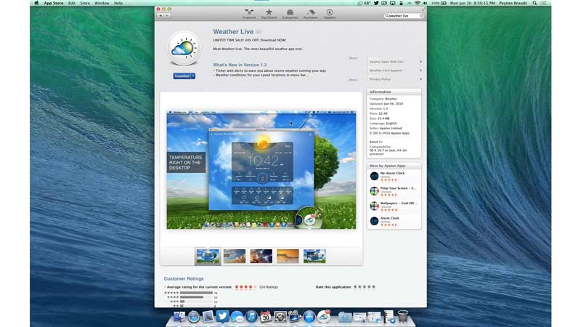
Task: Open Weather Live from the Dock
Action: point(324,316)
